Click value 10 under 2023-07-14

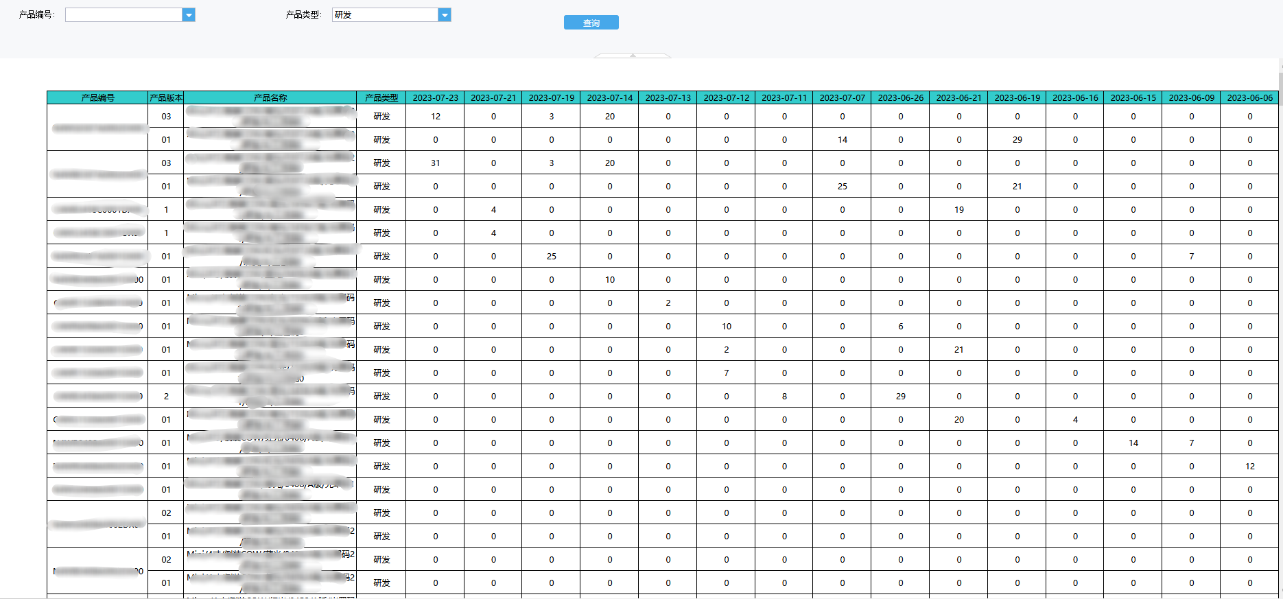pyautogui.click(x=610, y=279)
